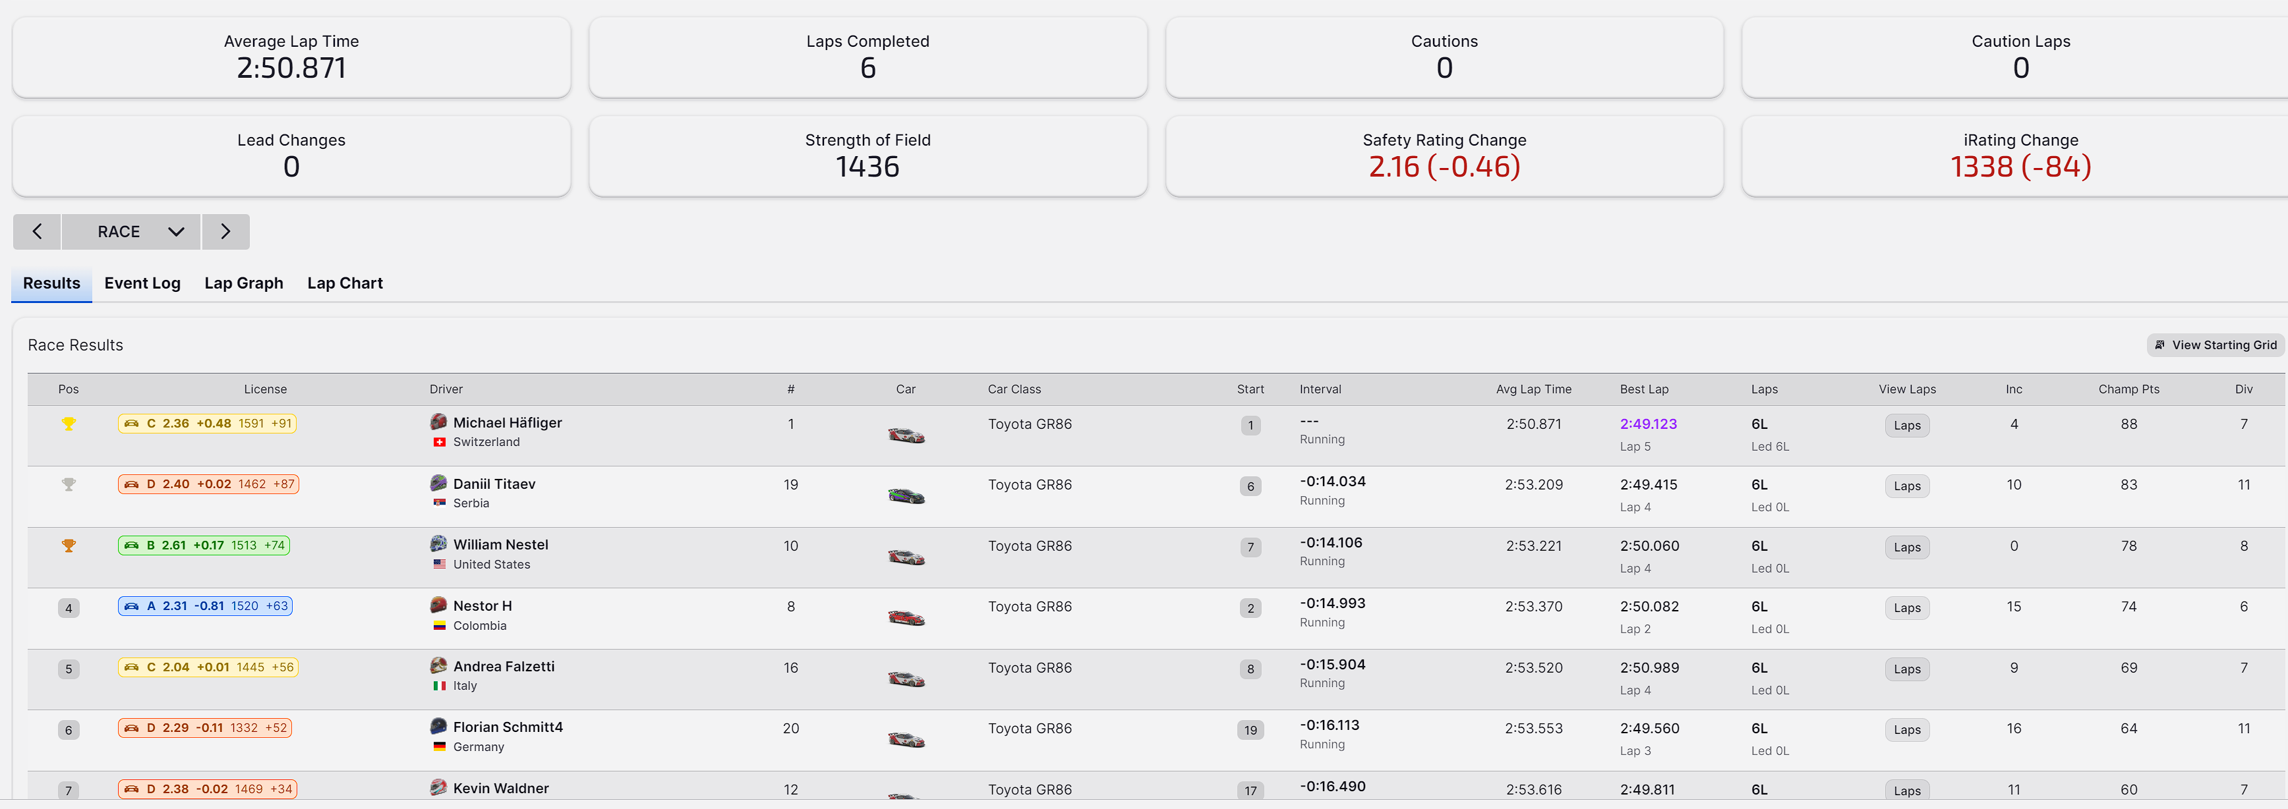The width and height of the screenshot is (2288, 809).
Task: View Laps for Andrea Falzetti
Action: pos(1906,669)
